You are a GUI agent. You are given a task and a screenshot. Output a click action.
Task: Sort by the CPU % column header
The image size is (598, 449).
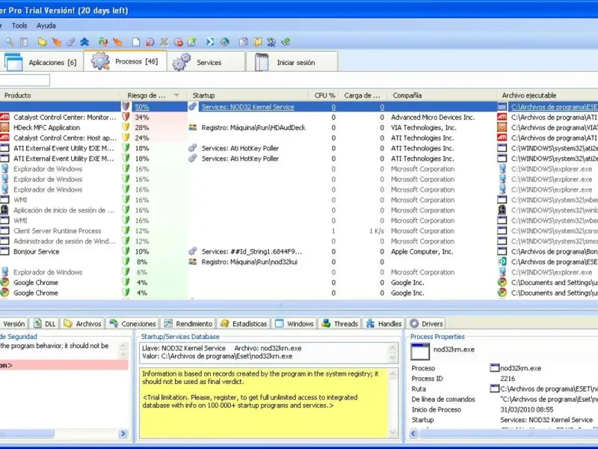pyautogui.click(x=324, y=95)
